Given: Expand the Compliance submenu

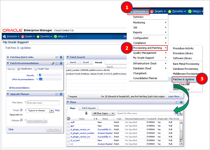Looking at the screenshot, I should (150, 43).
